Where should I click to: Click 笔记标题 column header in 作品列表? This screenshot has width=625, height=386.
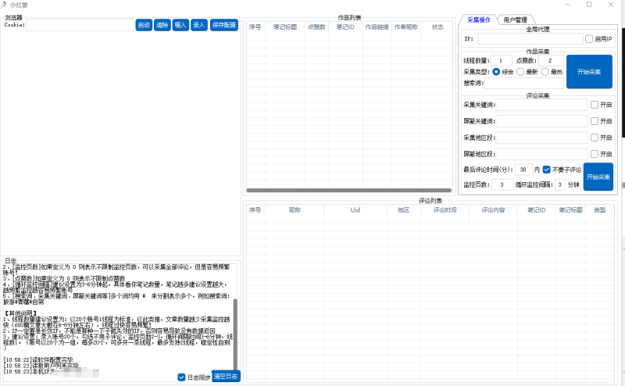pos(285,27)
